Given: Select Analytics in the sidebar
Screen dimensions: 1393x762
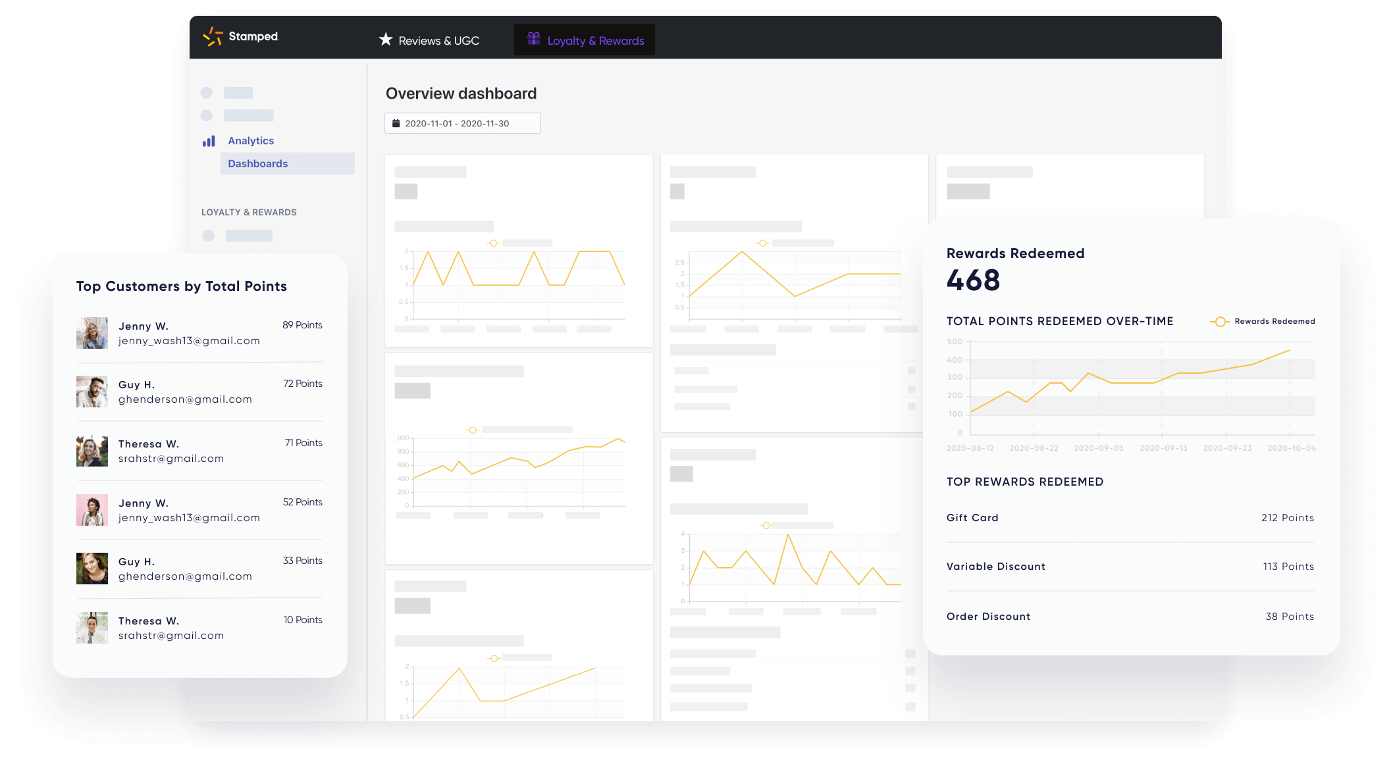Looking at the screenshot, I should 250,141.
